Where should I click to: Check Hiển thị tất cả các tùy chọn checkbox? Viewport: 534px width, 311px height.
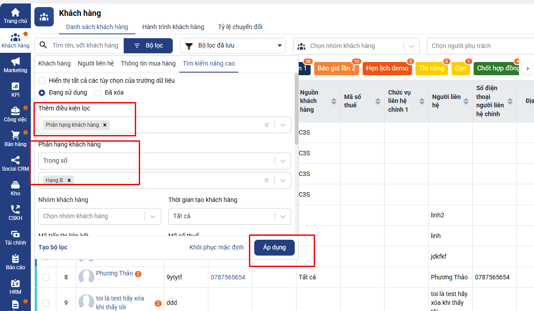(42, 81)
